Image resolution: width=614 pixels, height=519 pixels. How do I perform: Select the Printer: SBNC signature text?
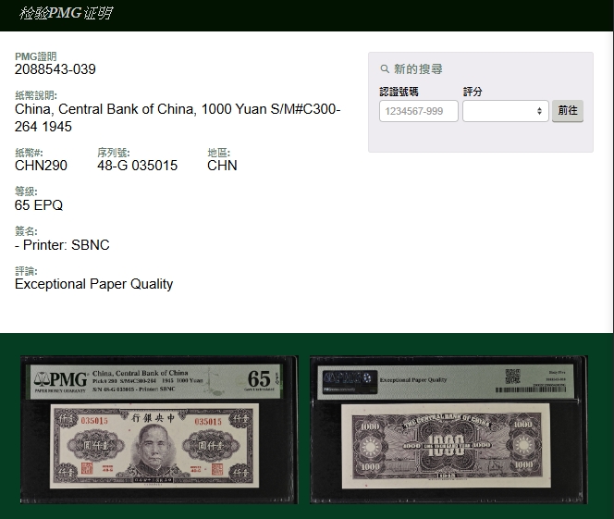click(62, 245)
